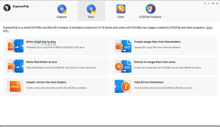Click the disc-to-ISO extract icon
The height and width of the screenshot is (127, 220).
click(123, 66)
